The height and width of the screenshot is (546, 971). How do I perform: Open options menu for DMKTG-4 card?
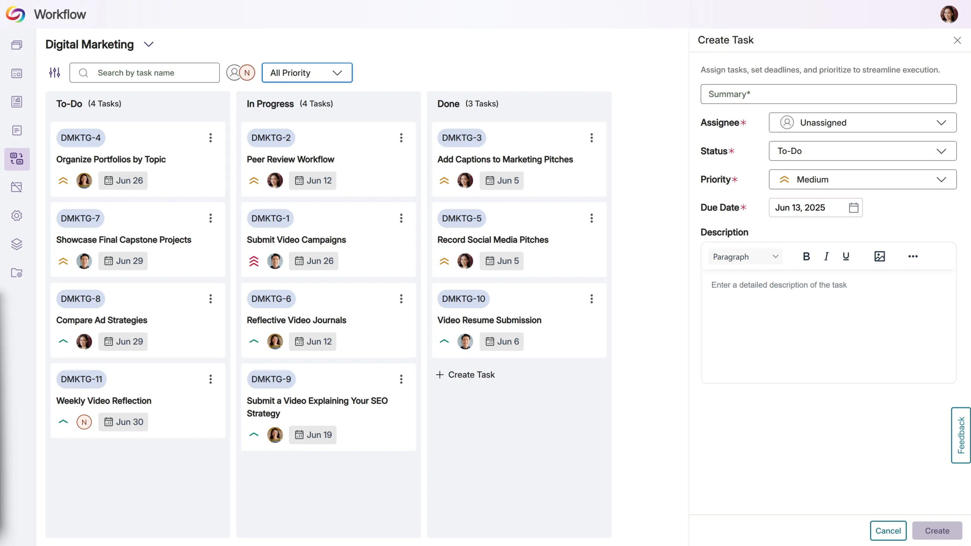coord(211,138)
